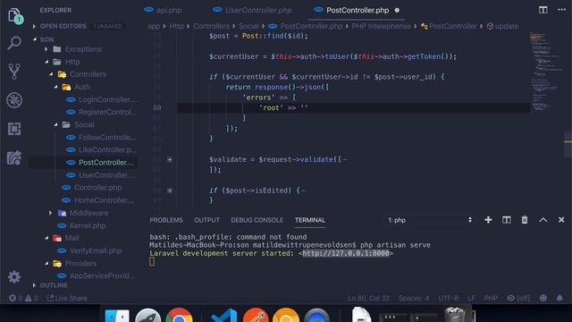The image size is (572, 322).
Task: Click the minimap code overview
Action: pos(546,72)
